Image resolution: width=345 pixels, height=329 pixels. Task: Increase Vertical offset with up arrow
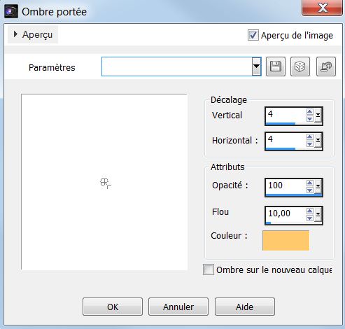pyautogui.click(x=309, y=112)
